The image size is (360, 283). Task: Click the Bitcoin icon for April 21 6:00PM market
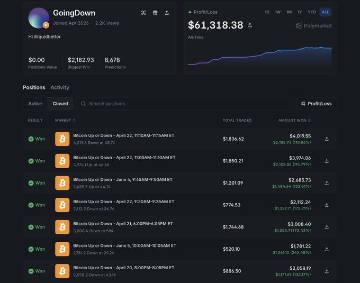coord(62,227)
